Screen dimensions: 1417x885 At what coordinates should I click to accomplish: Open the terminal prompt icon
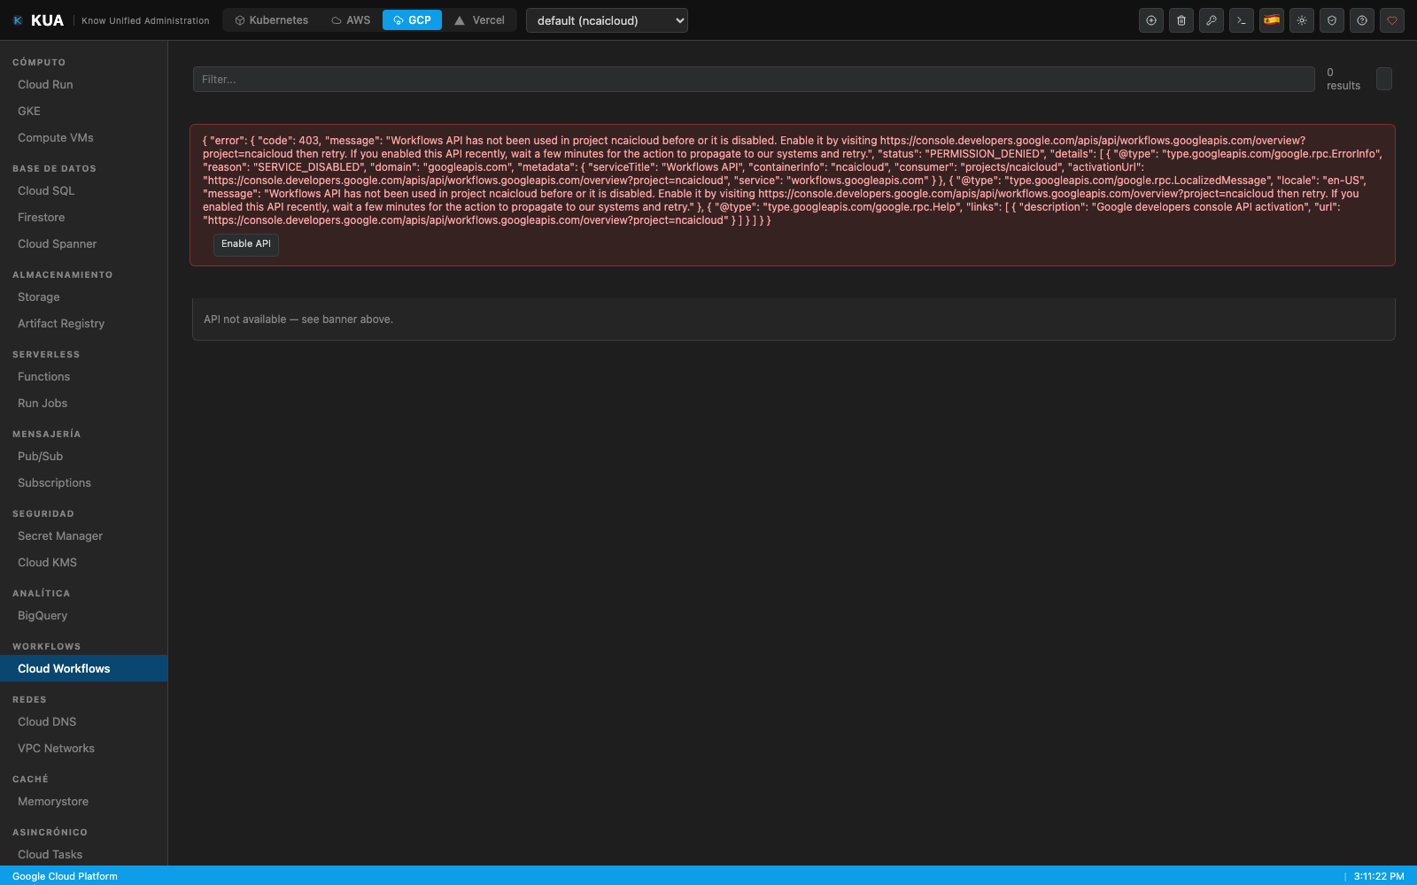(x=1242, y=20)
